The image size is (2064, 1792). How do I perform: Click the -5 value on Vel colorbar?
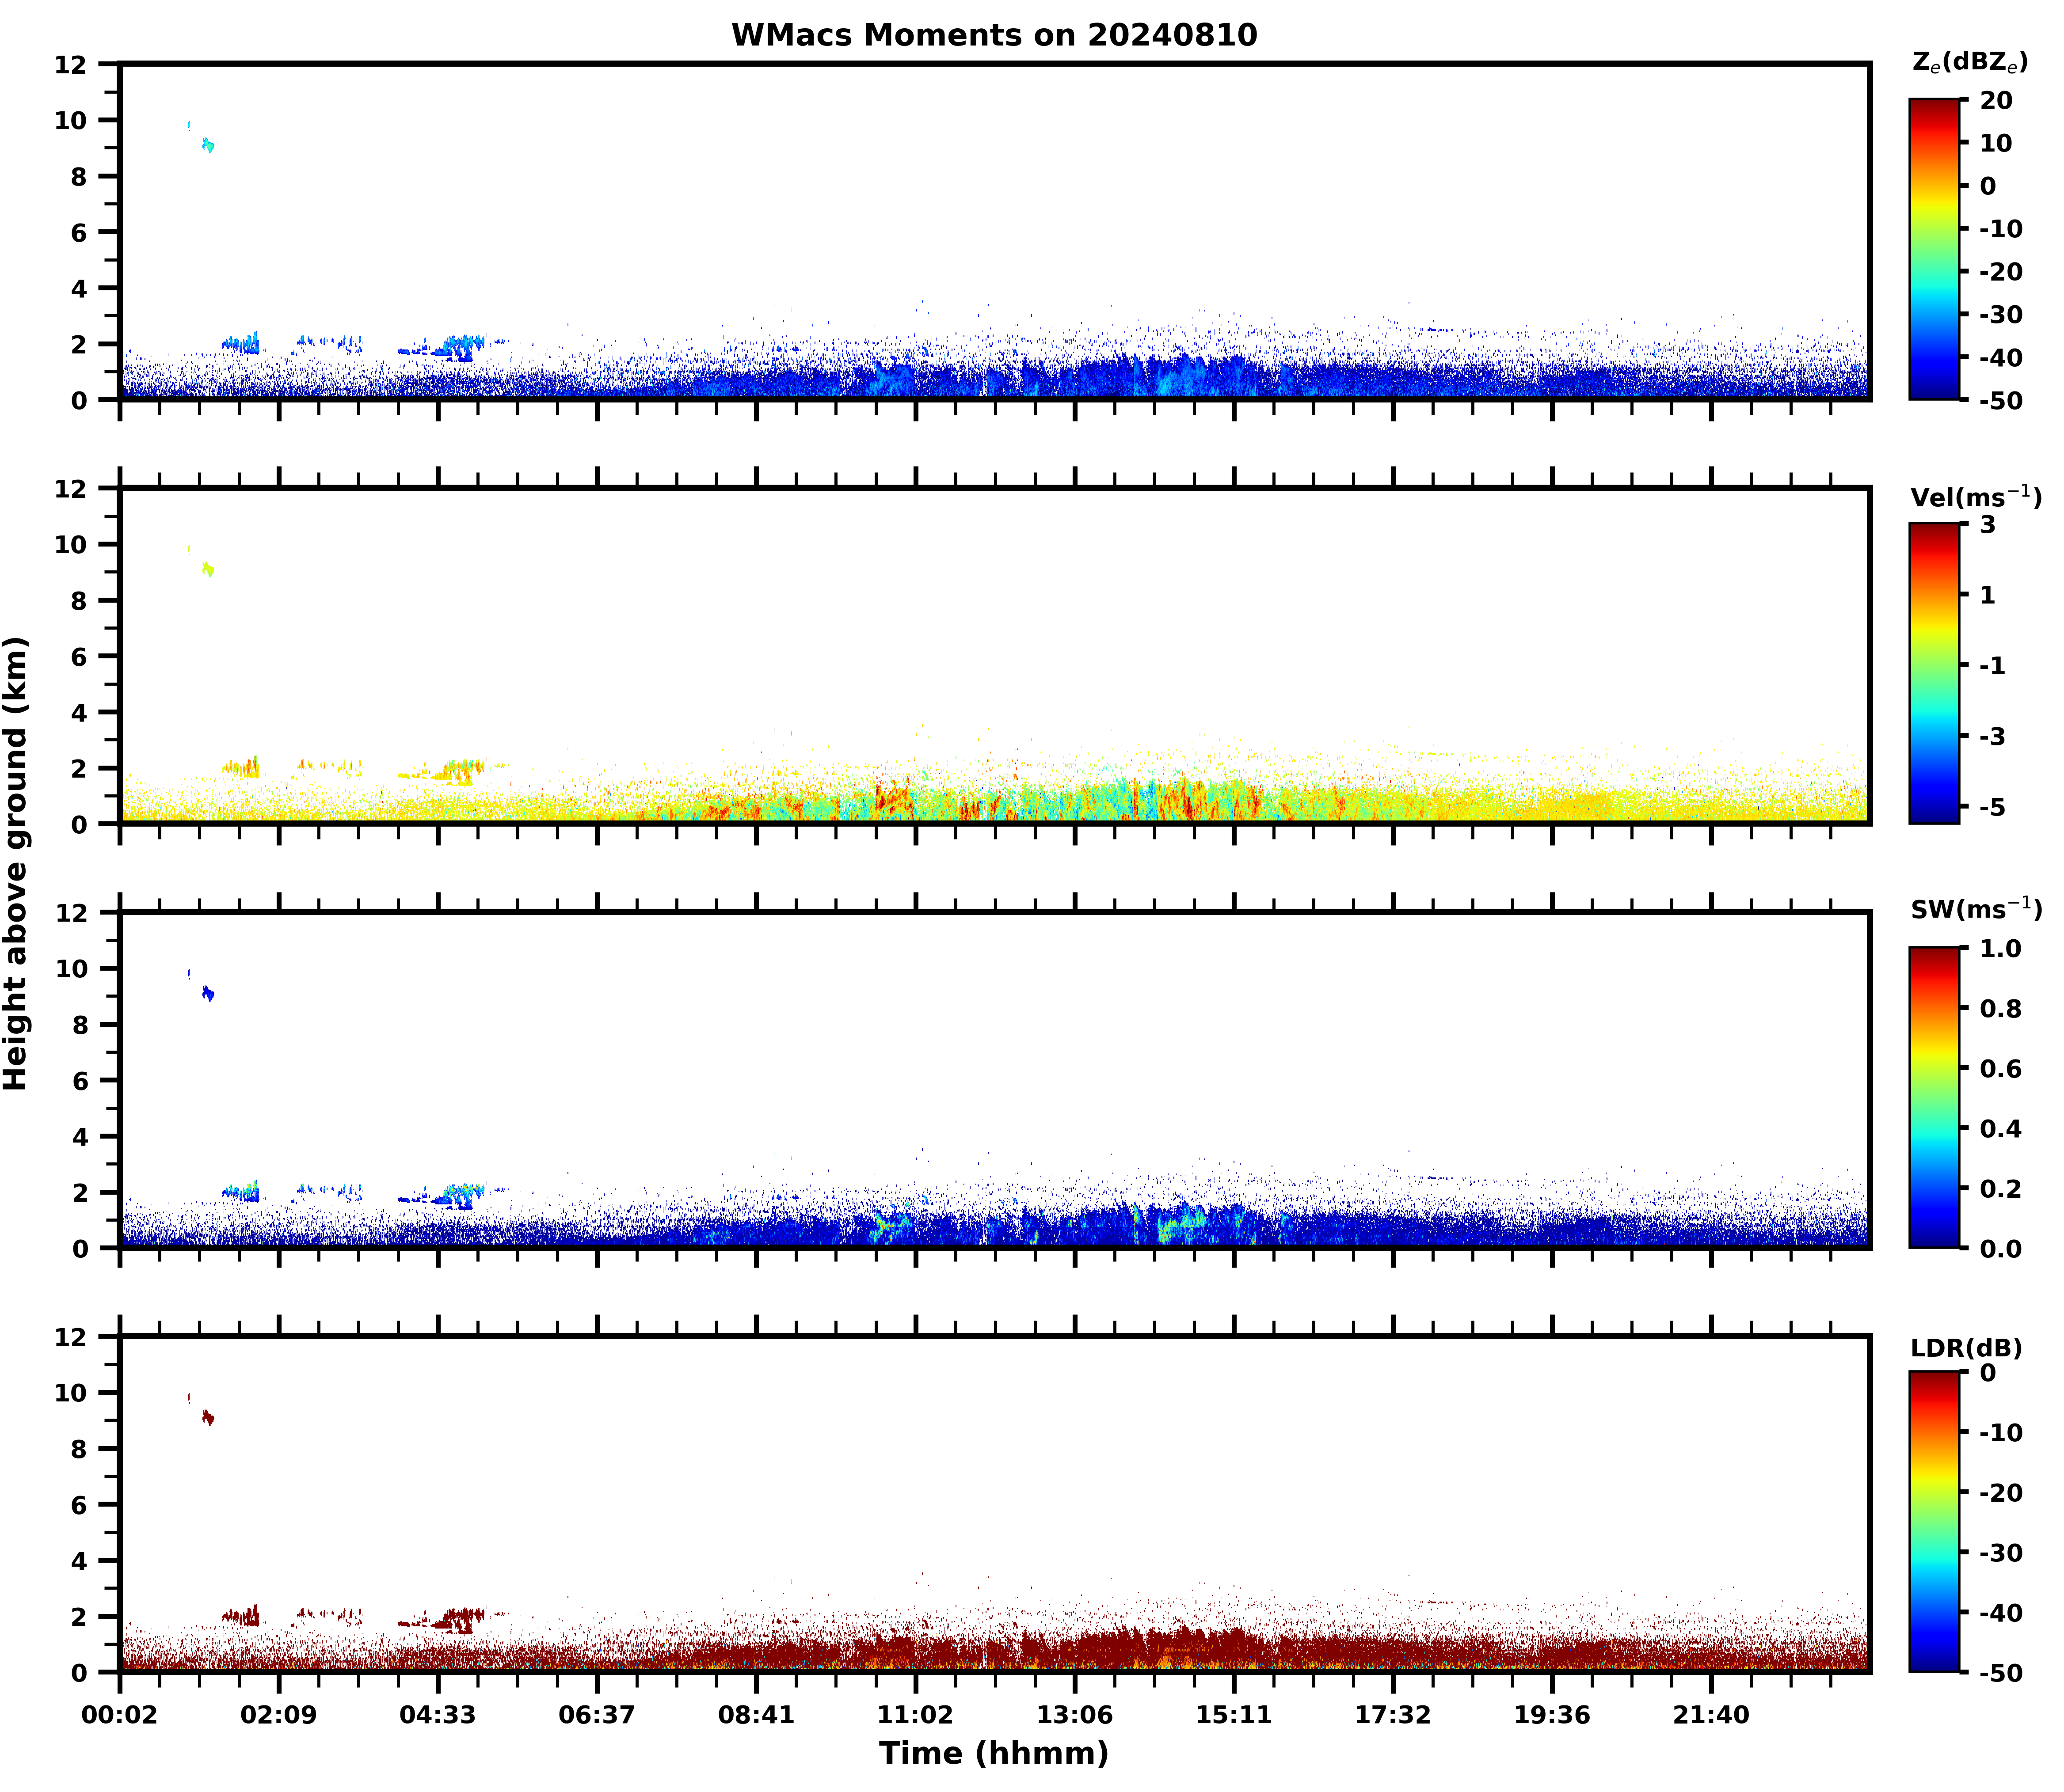click(1992, 807)
